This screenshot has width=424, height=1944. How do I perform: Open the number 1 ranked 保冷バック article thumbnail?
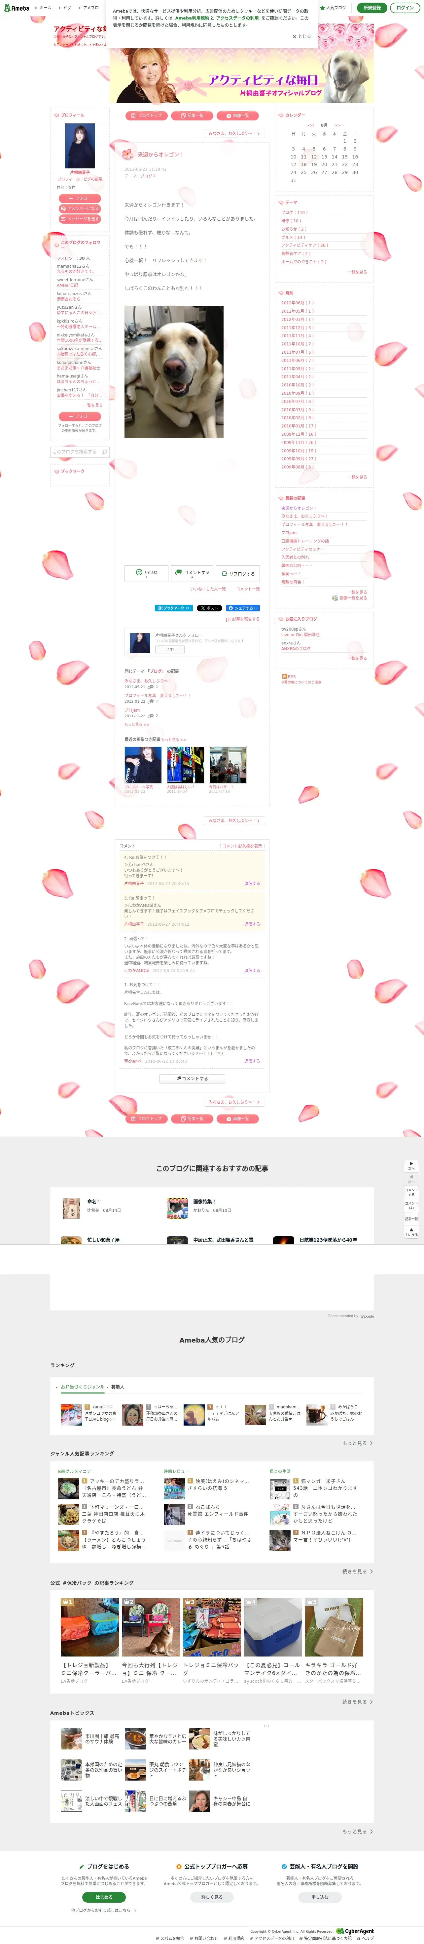pyautogui.click(x=89, y=1626)
